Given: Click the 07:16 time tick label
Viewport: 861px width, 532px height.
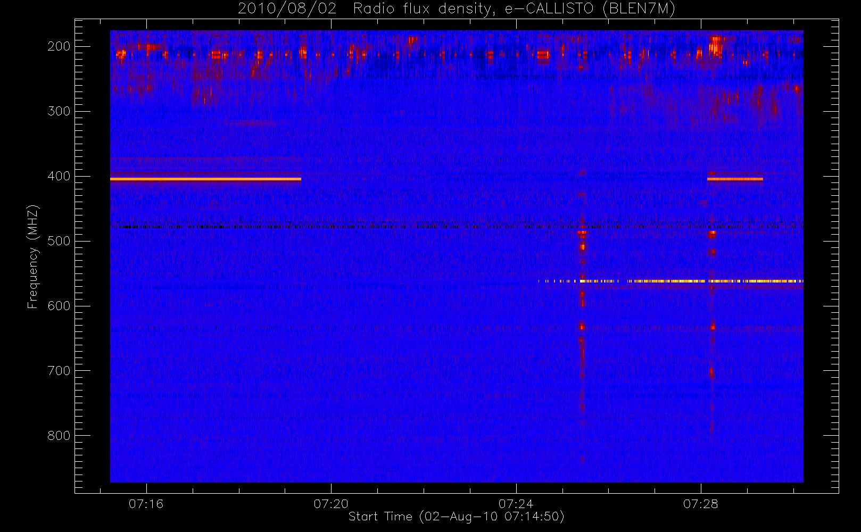Looking at the screenshot, I should point(146,504).
